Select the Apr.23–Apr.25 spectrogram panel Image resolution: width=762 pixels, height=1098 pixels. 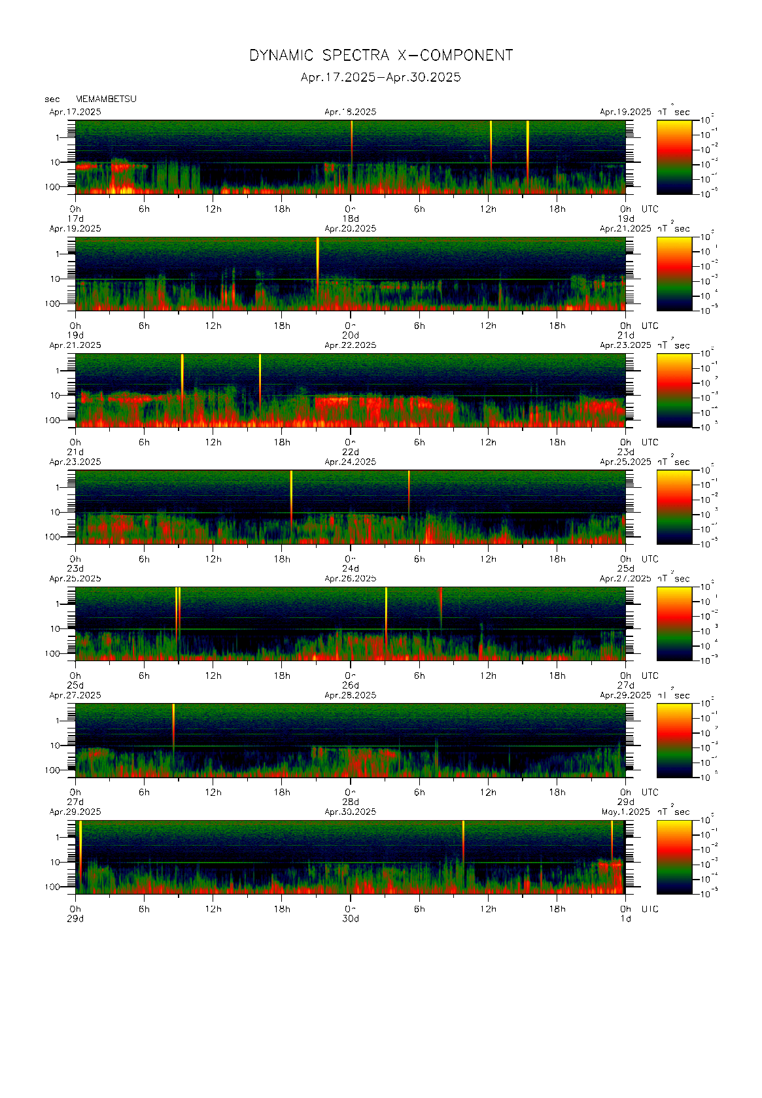351,507
